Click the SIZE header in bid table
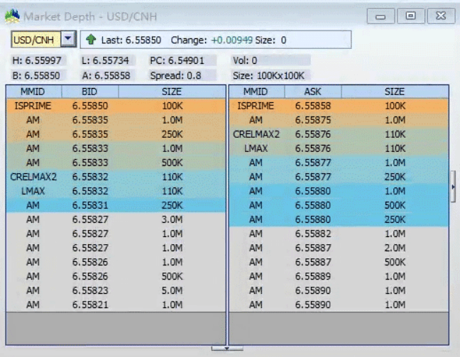 click(172, 92)
